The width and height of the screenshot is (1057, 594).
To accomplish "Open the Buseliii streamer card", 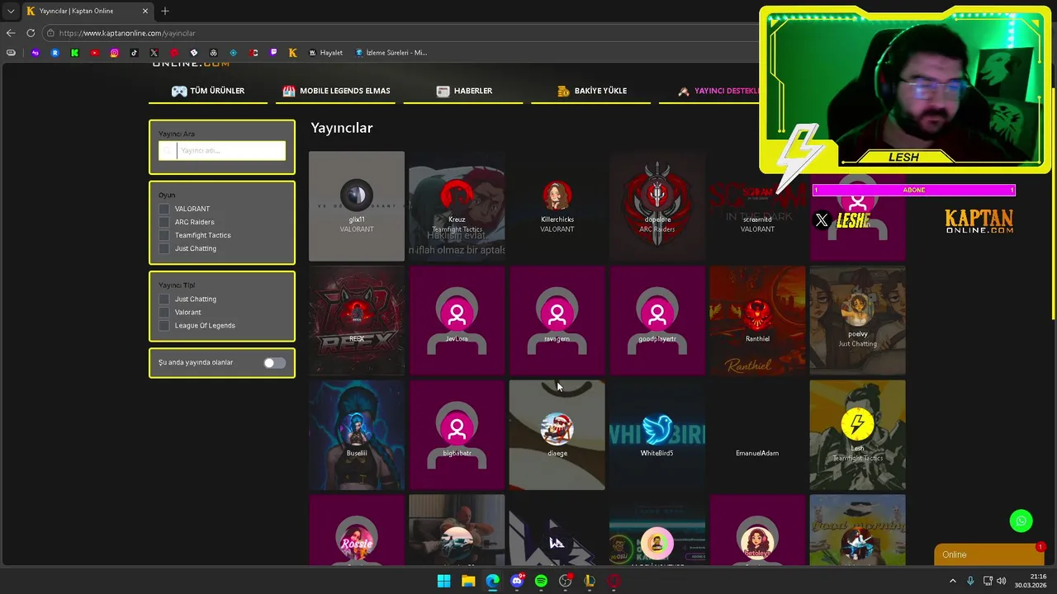I will (x=357, y=435).
